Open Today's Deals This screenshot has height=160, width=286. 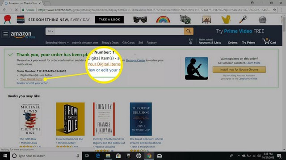coord(110,43)
